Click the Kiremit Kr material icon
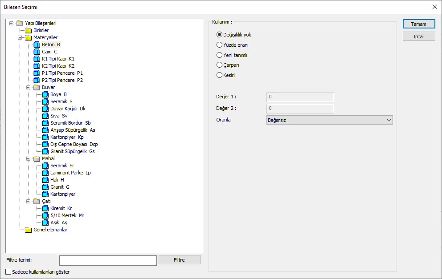 point(45,208)
